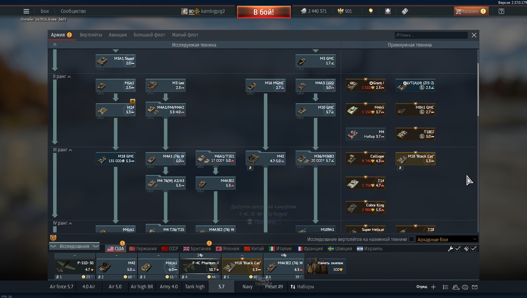The width and height of the screenshot is (527, 298).
Task: Expand the M6A1/T1E1 vehicle group
Action: point(215,159)
